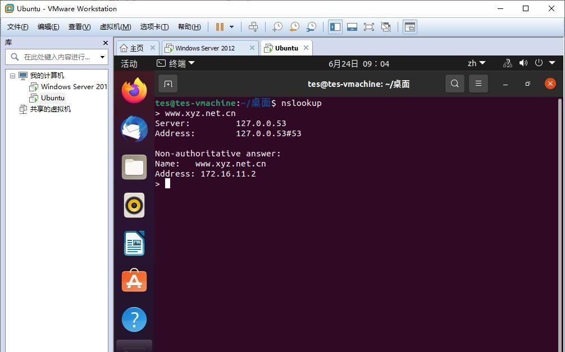
Task: Open the 虚拟机 menu
Action: click(115, 26)
